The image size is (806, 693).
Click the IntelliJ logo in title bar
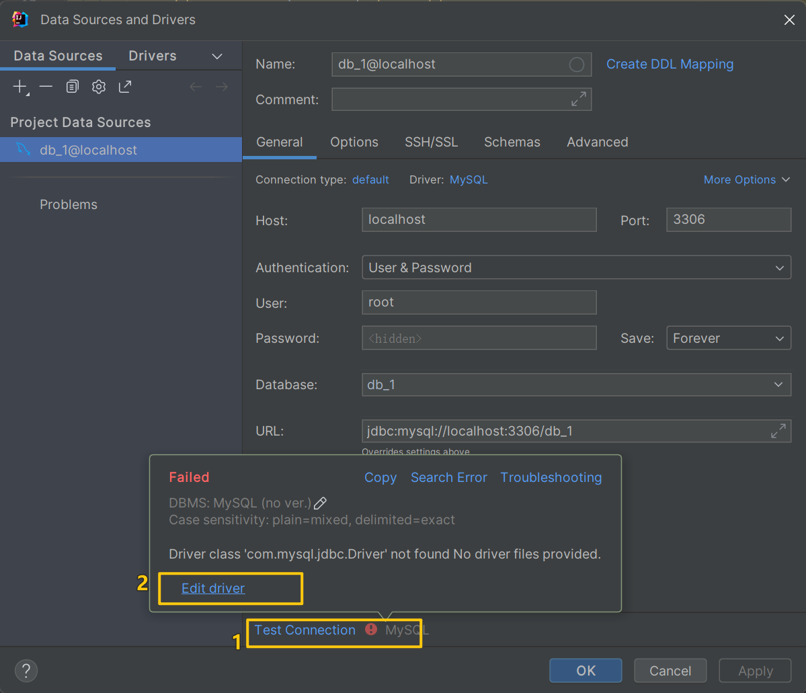[20, 19]
